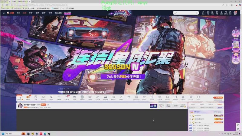The width and height of the screenshot is (242, 136).
Task: Open the 更多 more options icon
Action: coord(198,98)
